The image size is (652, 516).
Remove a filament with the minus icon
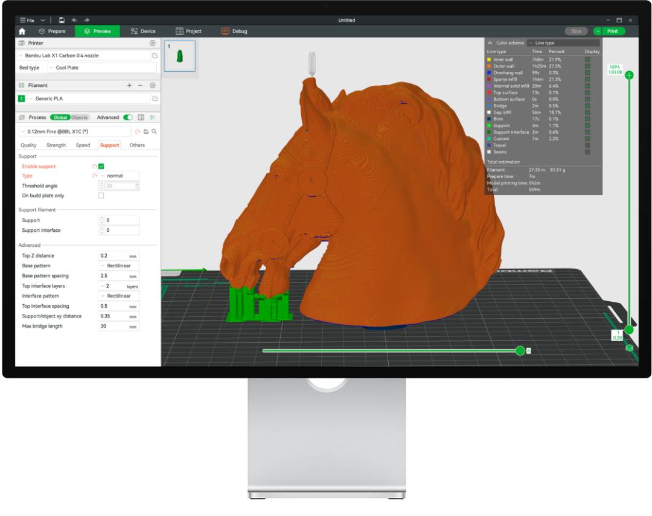point(140,86)
